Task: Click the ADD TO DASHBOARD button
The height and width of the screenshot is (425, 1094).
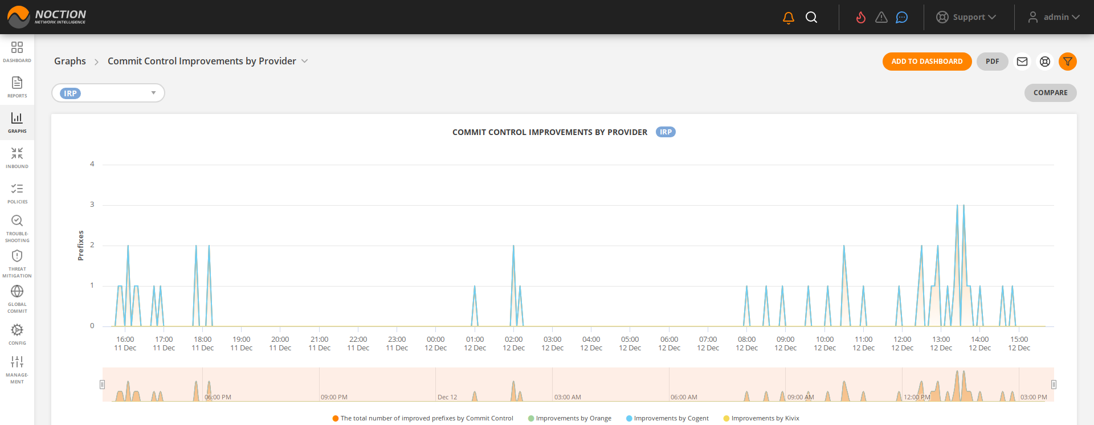Action: 926,62
